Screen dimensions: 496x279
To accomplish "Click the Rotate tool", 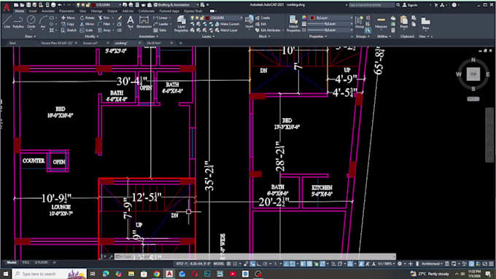I will pyautogui.click(x=87, y=17).
